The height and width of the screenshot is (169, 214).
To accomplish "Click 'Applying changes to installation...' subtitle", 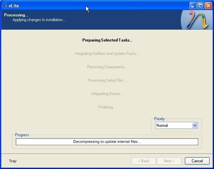I will click(x=39, y=20).
